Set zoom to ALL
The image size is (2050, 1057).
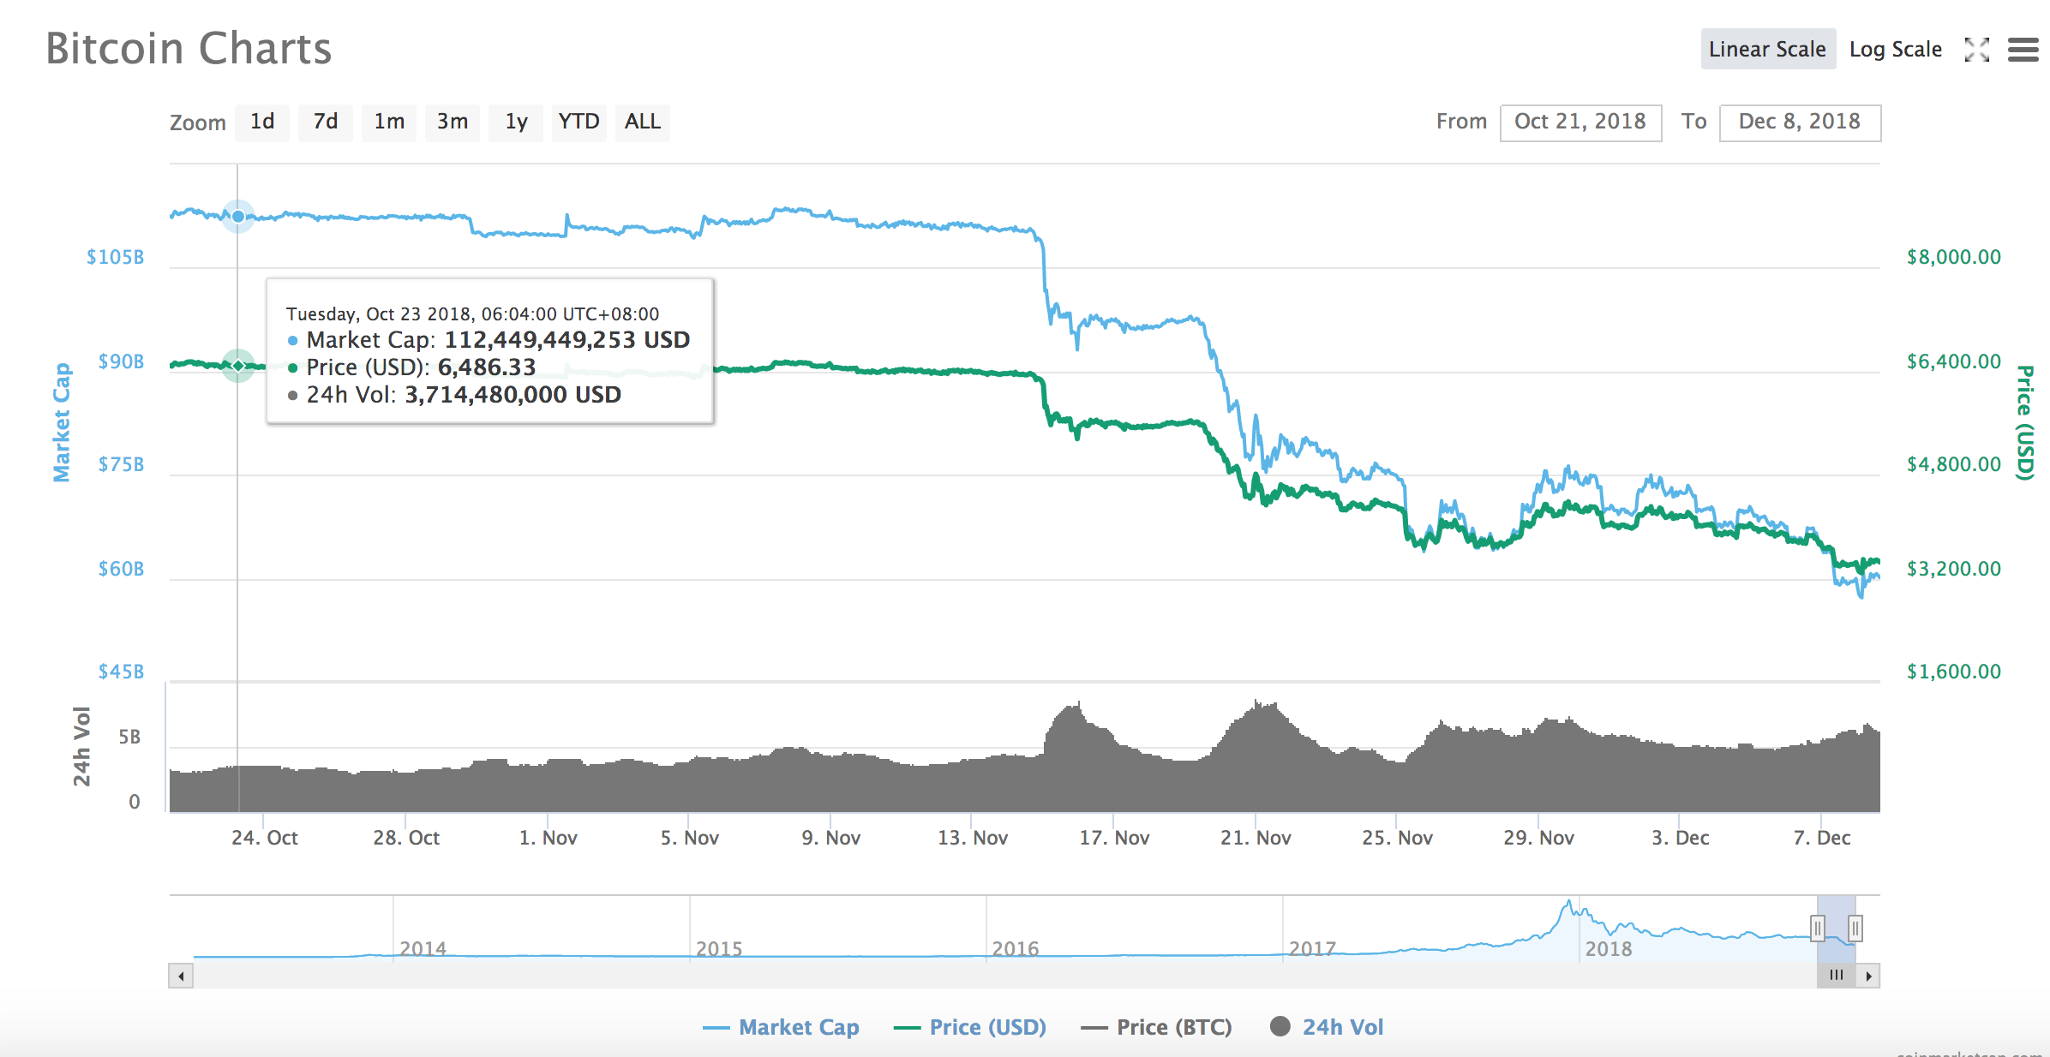coord(643,122)
